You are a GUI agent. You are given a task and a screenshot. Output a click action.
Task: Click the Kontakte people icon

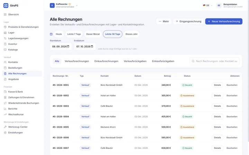coord(5,62)
